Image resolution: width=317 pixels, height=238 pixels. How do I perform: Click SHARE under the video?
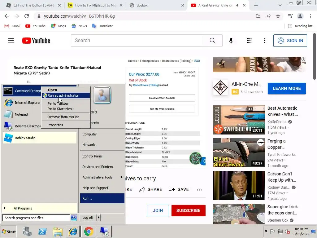(x=151, y=189)
